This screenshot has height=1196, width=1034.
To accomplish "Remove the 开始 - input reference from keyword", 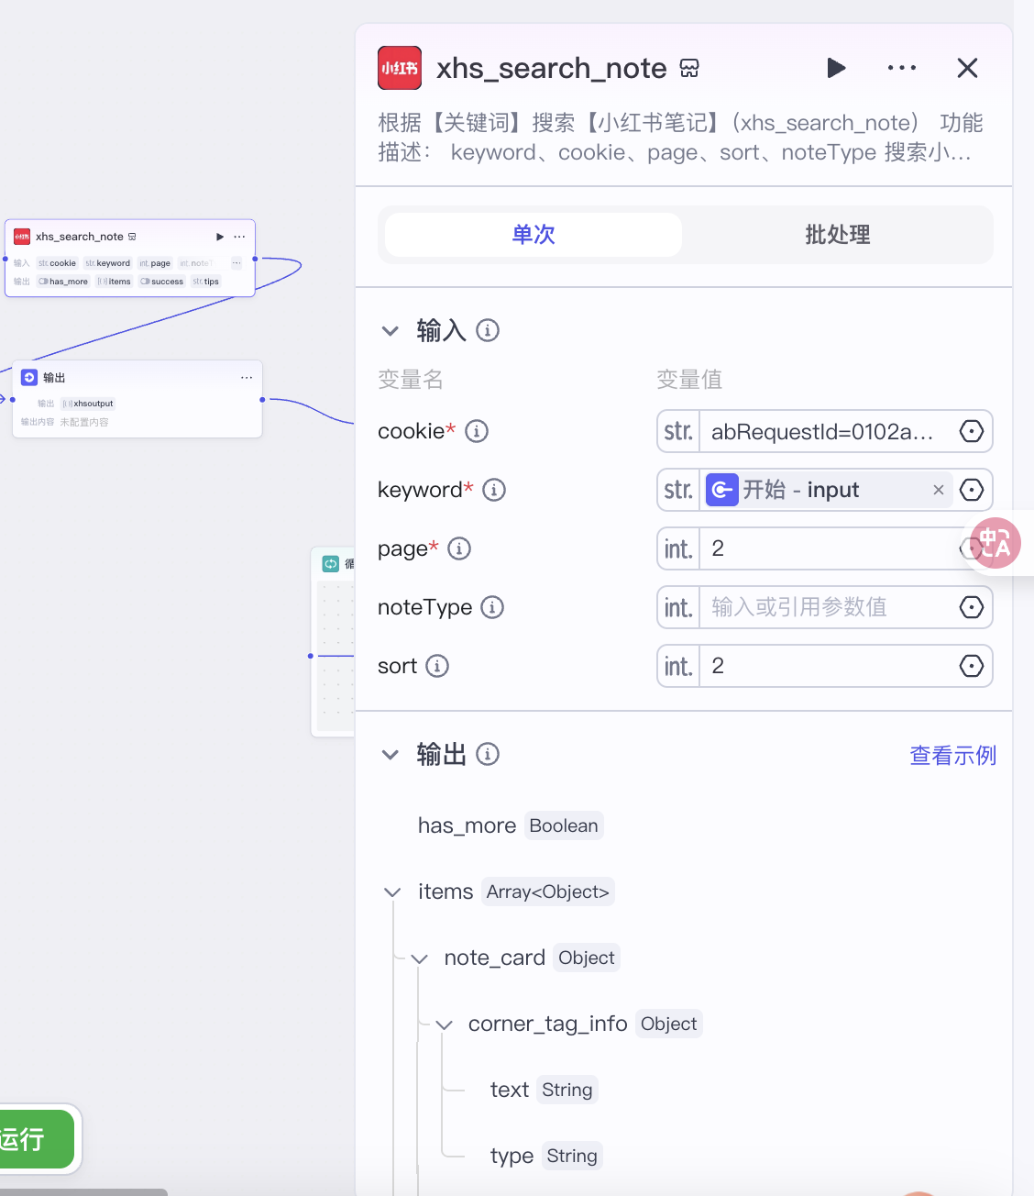I will pos(939,490).
